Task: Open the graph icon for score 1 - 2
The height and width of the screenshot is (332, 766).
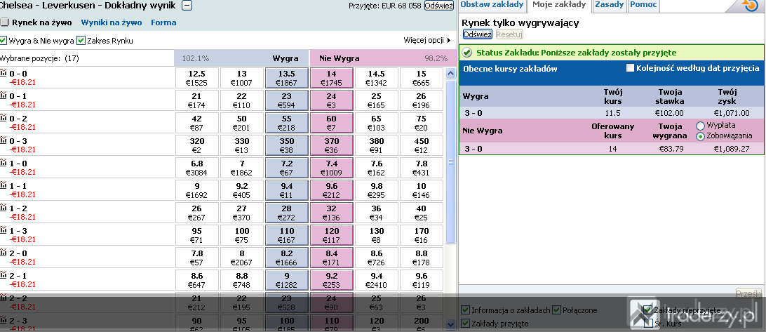Action: (4, 208)
